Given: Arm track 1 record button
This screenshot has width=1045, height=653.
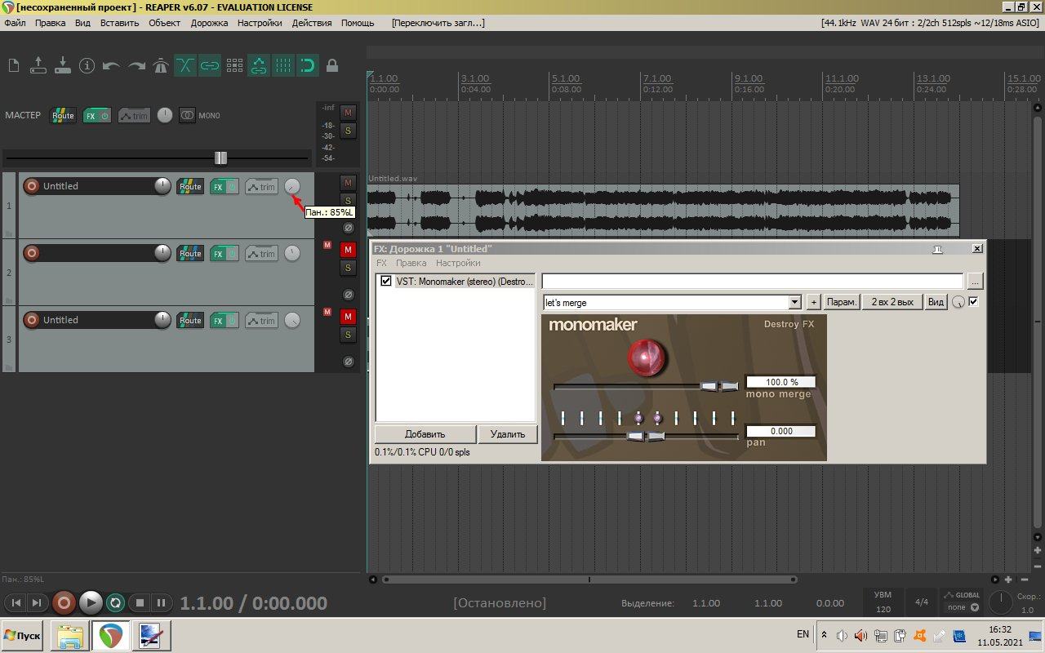Looking at the screenshot, I should click(32, 186).
